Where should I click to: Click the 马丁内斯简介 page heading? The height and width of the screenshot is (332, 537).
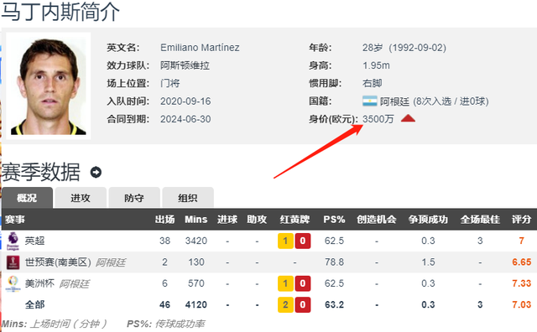(x=60, y=12)
